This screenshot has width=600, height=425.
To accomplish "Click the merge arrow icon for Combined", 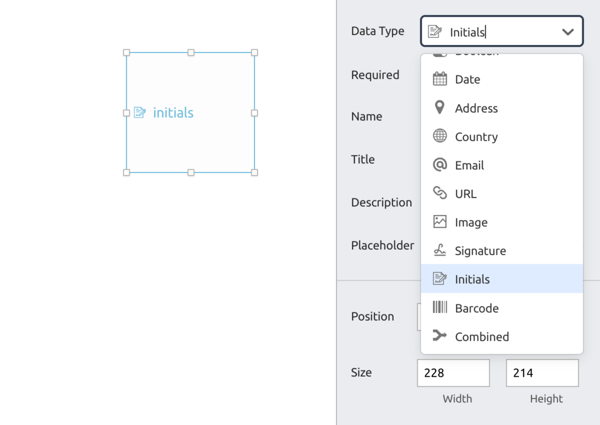I will [x=440, y=336].
